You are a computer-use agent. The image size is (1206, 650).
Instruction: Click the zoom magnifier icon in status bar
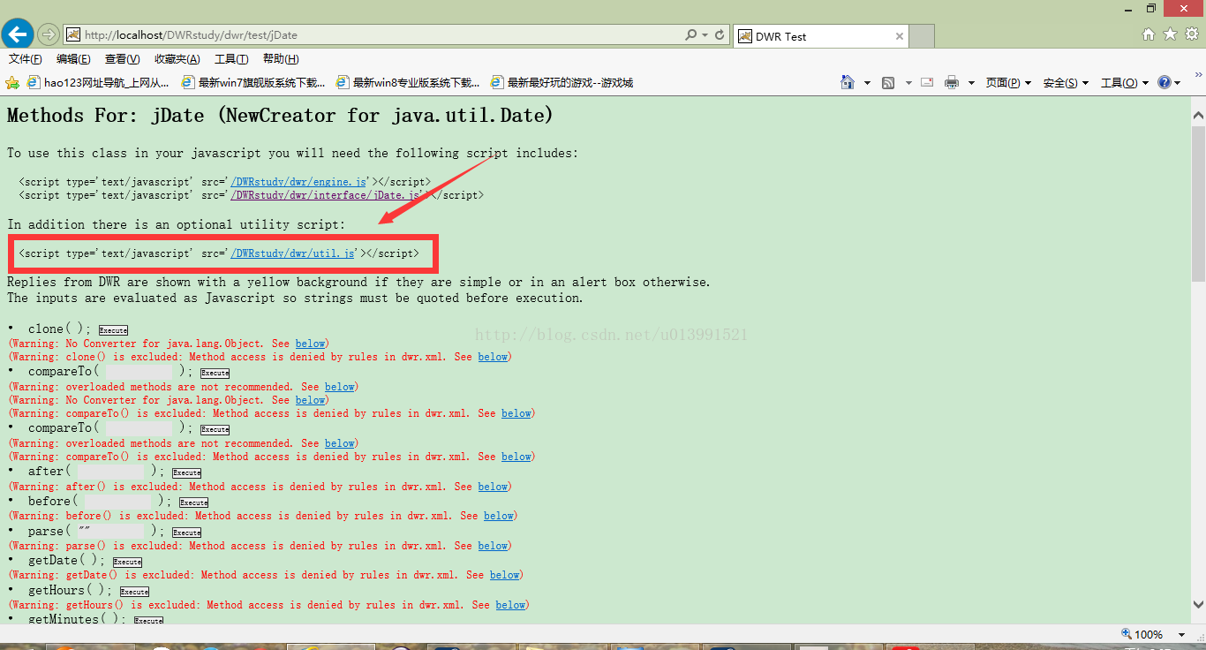pyautogui.click(x=1127, y=634)
